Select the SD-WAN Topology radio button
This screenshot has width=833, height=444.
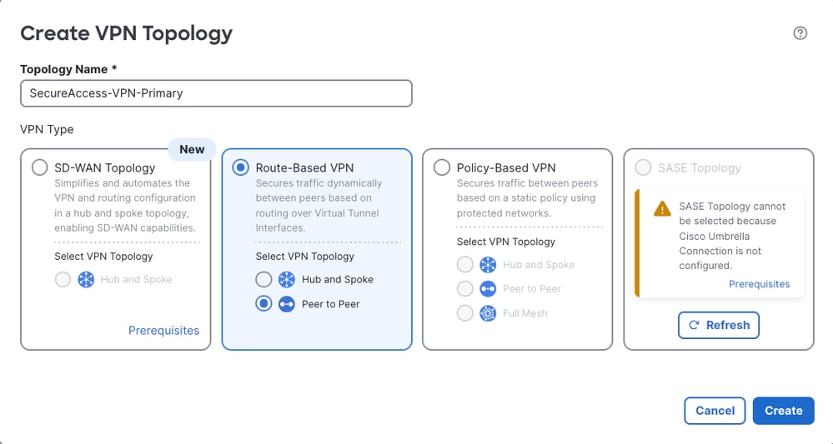tap(39, 167)
